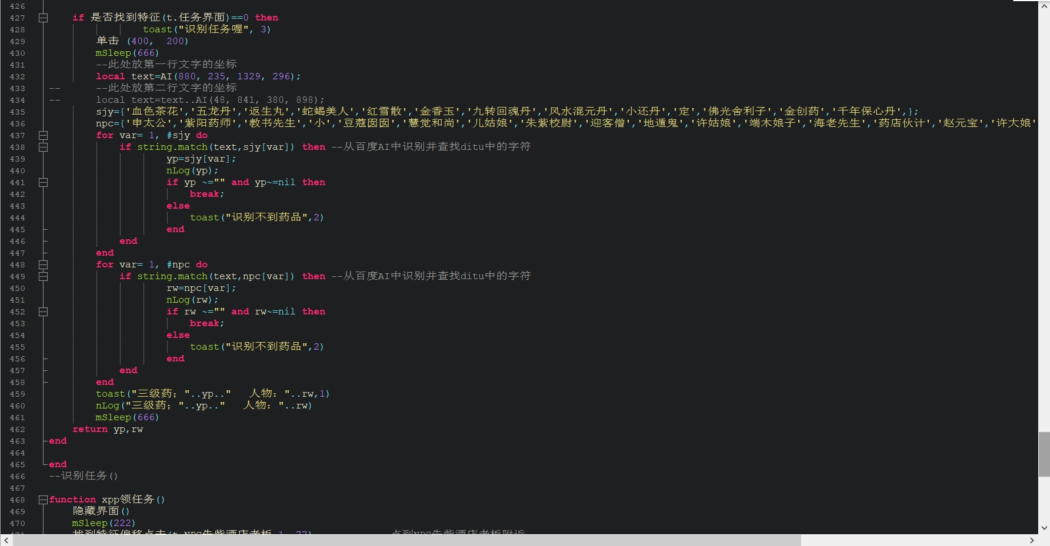Click 'return yp,rw' statement

pos(108,429)
